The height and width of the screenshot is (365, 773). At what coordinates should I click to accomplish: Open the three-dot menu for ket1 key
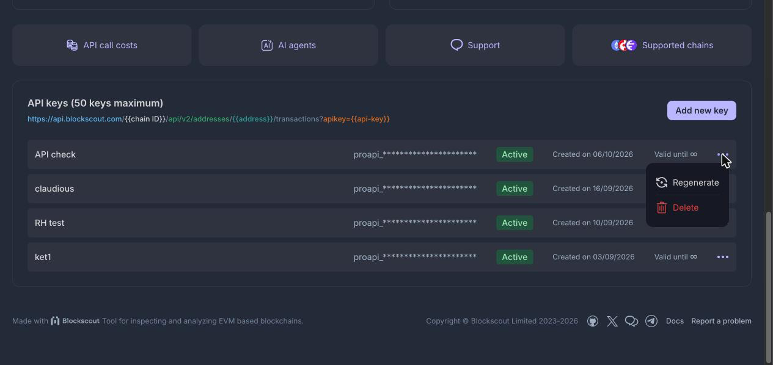[723, 257]
